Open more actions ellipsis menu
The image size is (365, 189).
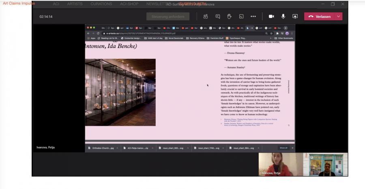pos(253,17)
